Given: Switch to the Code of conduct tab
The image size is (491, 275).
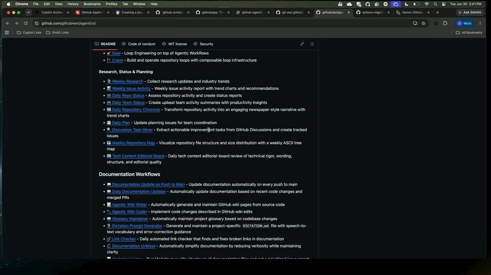Looking at the screenshot, I should [x=138, y=44].
